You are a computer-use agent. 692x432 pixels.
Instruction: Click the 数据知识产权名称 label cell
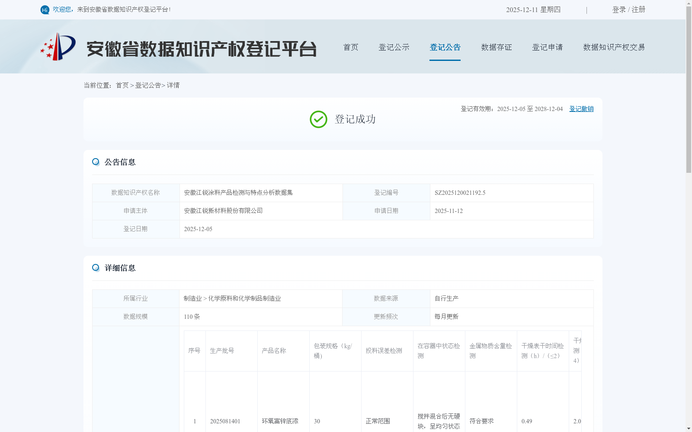click(x=136, y=193)
